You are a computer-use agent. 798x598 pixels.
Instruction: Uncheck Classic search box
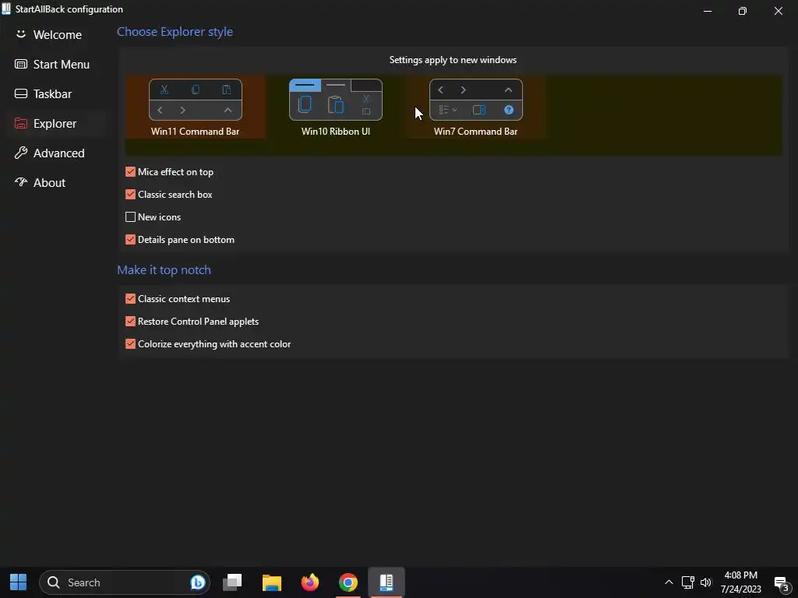pos(130,194)
